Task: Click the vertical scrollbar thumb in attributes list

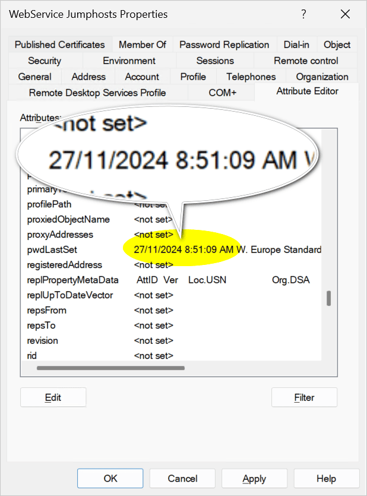Action: 328,298
